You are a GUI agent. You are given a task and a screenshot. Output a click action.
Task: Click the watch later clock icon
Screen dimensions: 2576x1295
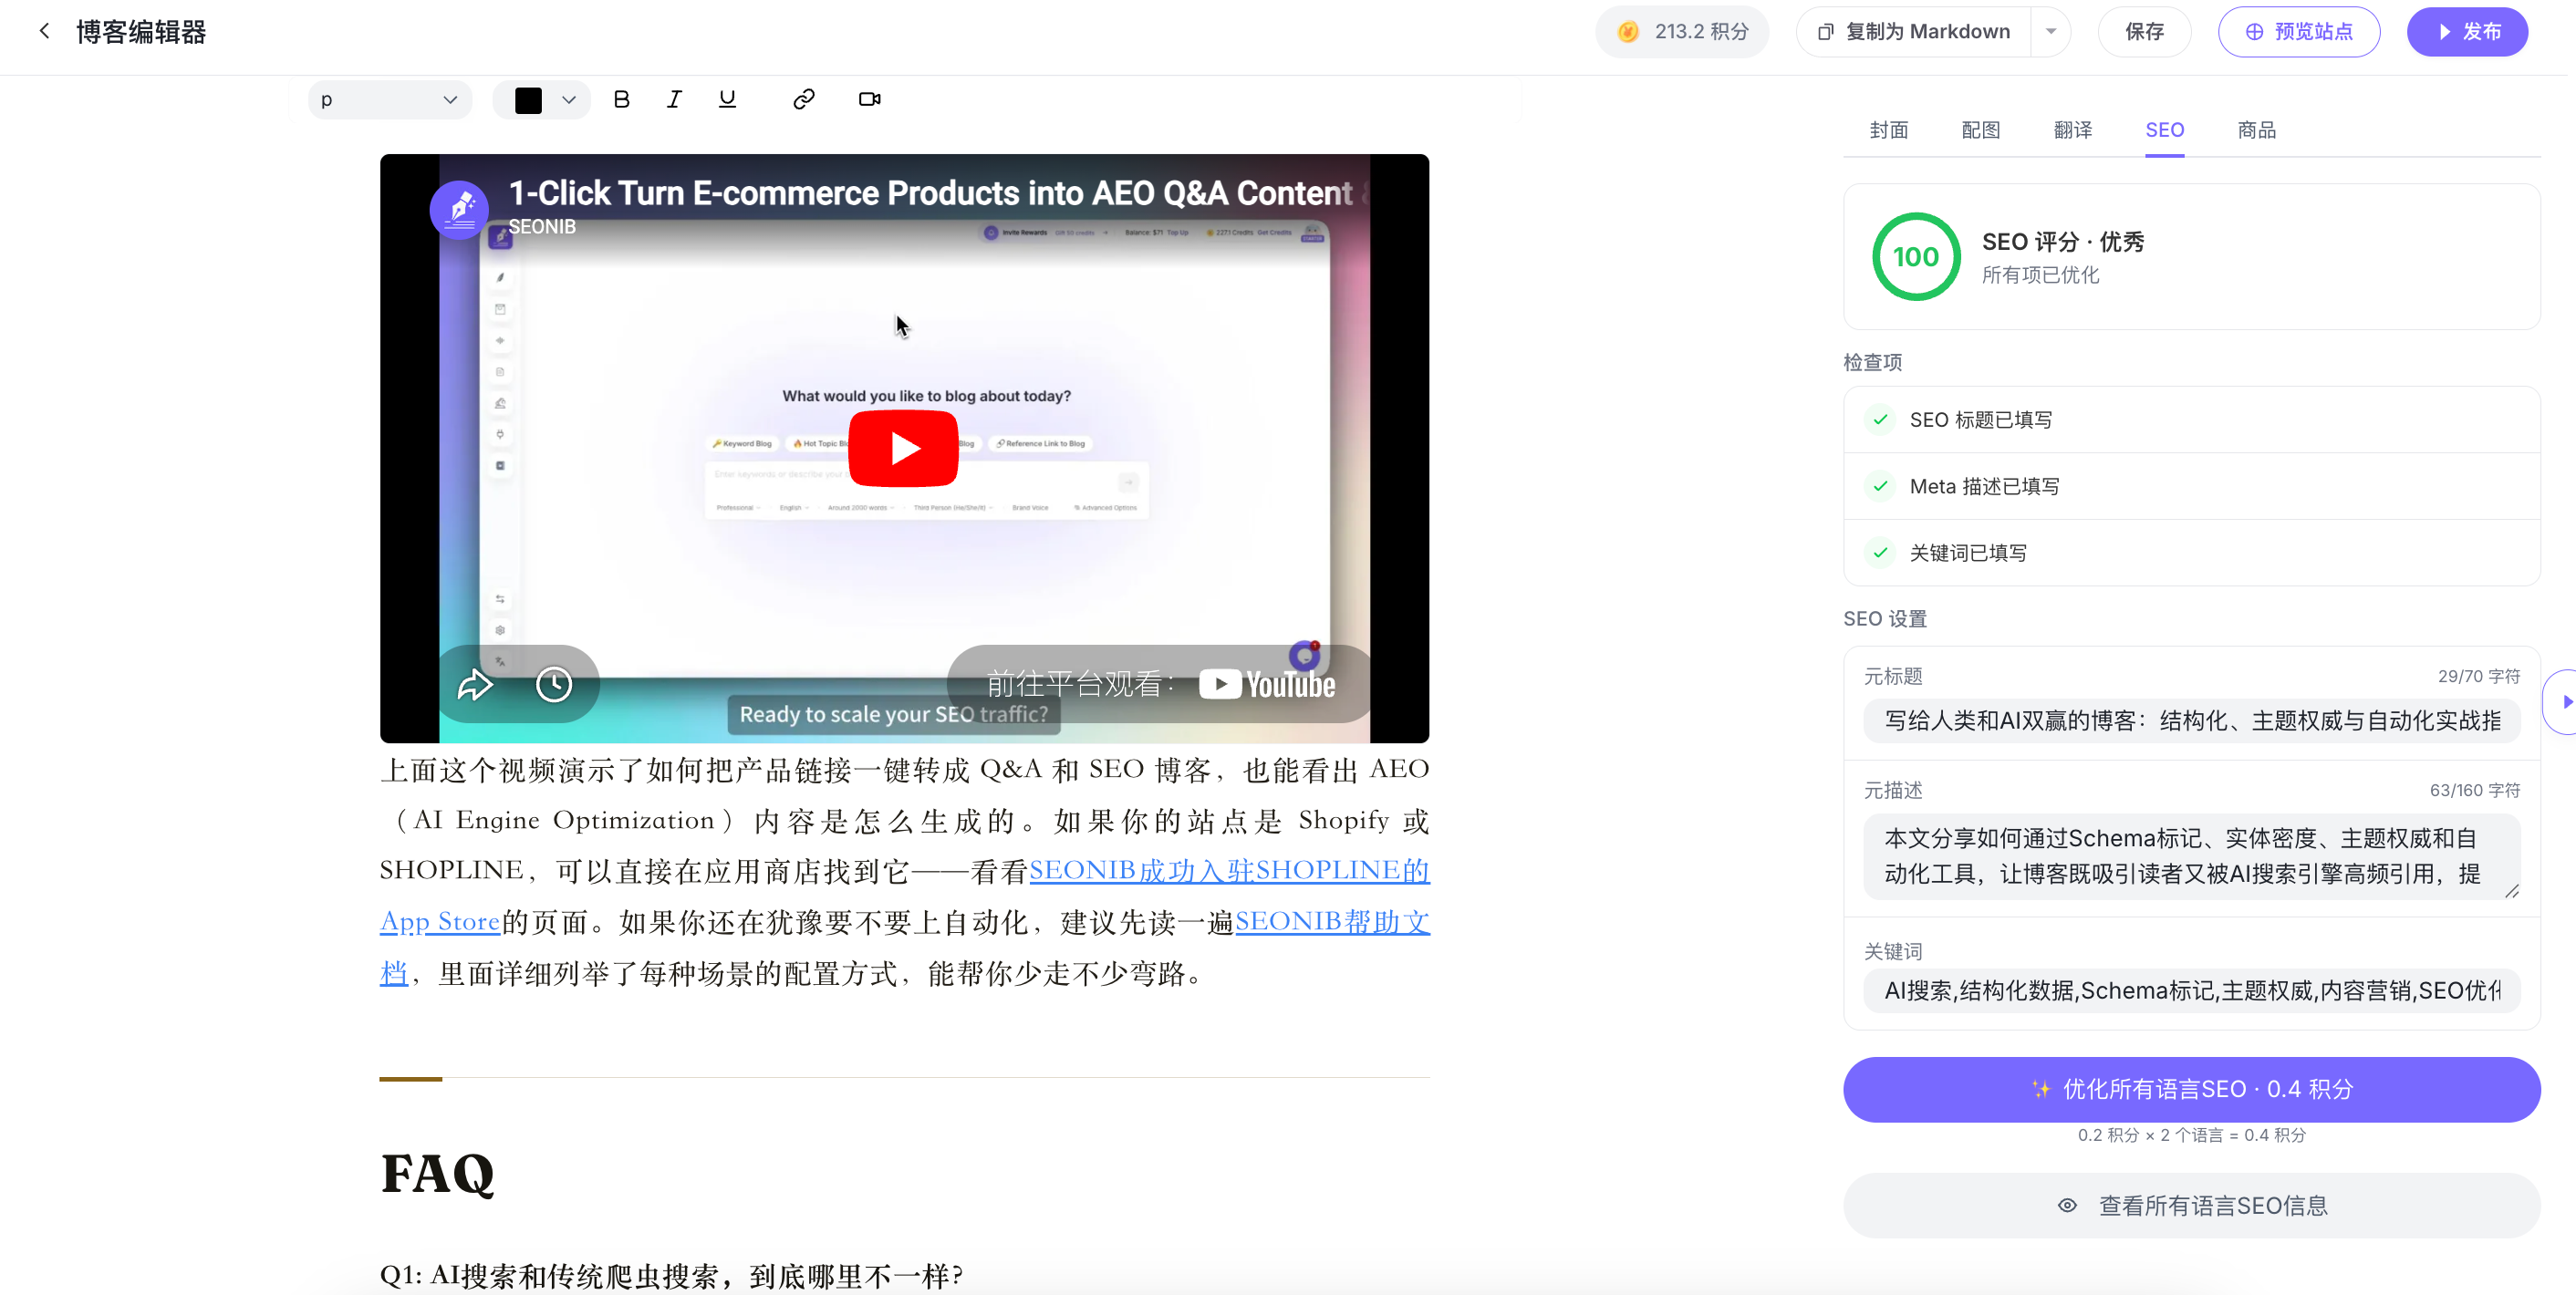click(x=554, y=685)
